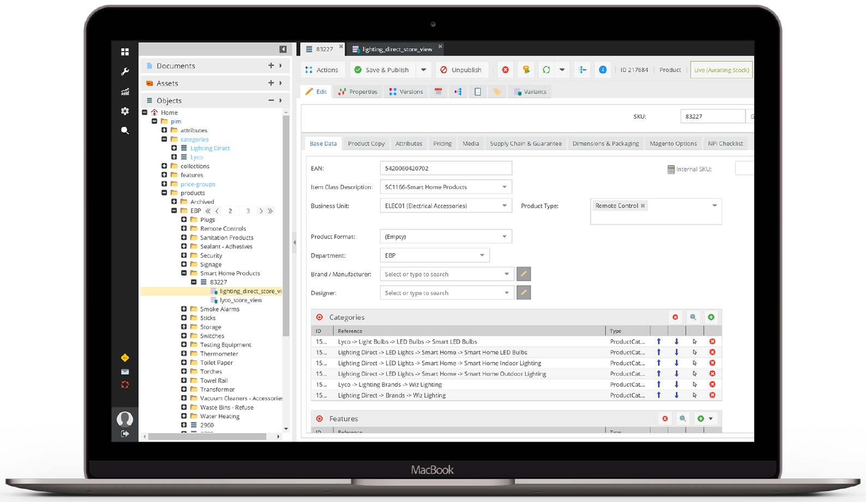Click the blue info icon in toolbar

(x=603, y=70)
